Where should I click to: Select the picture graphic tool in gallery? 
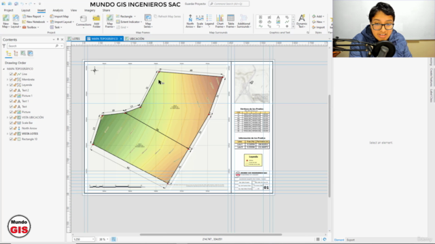tap(278, 22)
